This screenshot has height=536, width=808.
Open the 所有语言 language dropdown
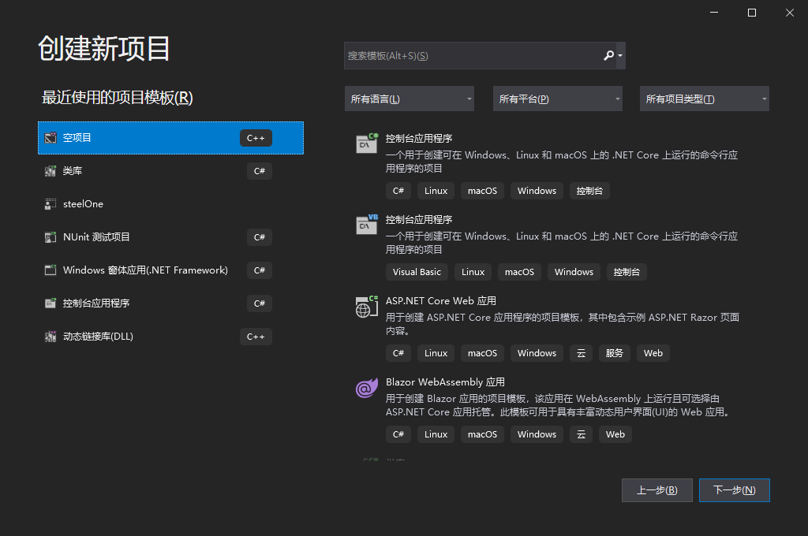410,99
